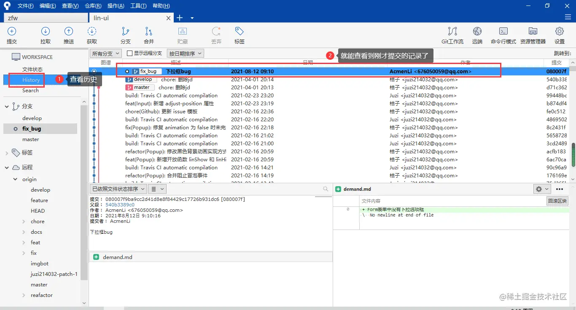The image size is (576, 310).
Task: Select Search in the sidebar
Action: (x=30, y=91)
